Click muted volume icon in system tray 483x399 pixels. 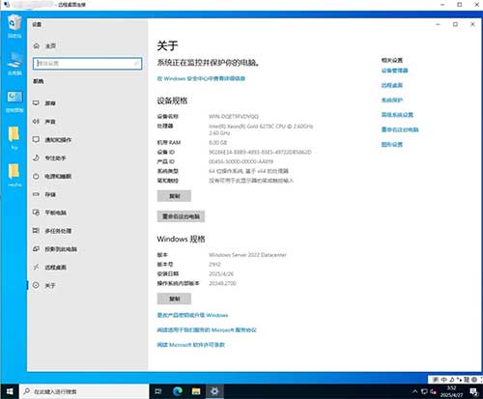tap(434, 391)
